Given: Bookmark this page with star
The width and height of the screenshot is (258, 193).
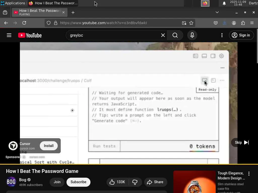Looking at the screenshot, I should 191,23.
